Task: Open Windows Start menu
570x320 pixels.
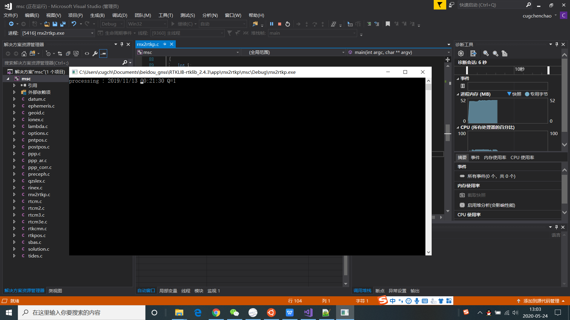Action: pyautogui.click(x=9, y=313)
